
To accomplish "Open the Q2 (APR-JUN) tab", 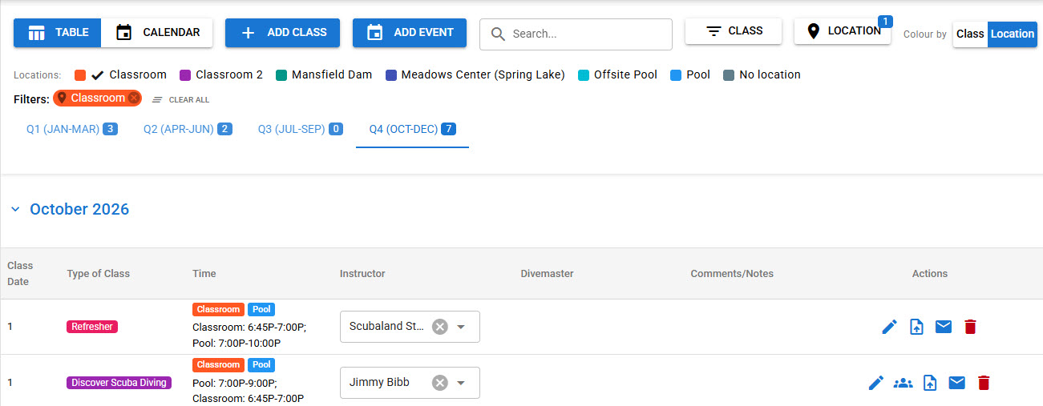I will pos(188,129).
